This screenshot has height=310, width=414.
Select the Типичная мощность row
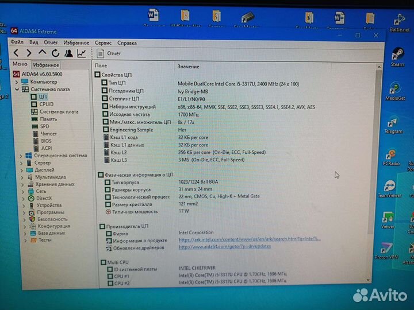point(147,211)
